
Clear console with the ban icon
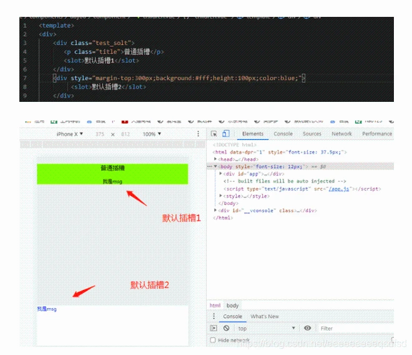point(226,328)
